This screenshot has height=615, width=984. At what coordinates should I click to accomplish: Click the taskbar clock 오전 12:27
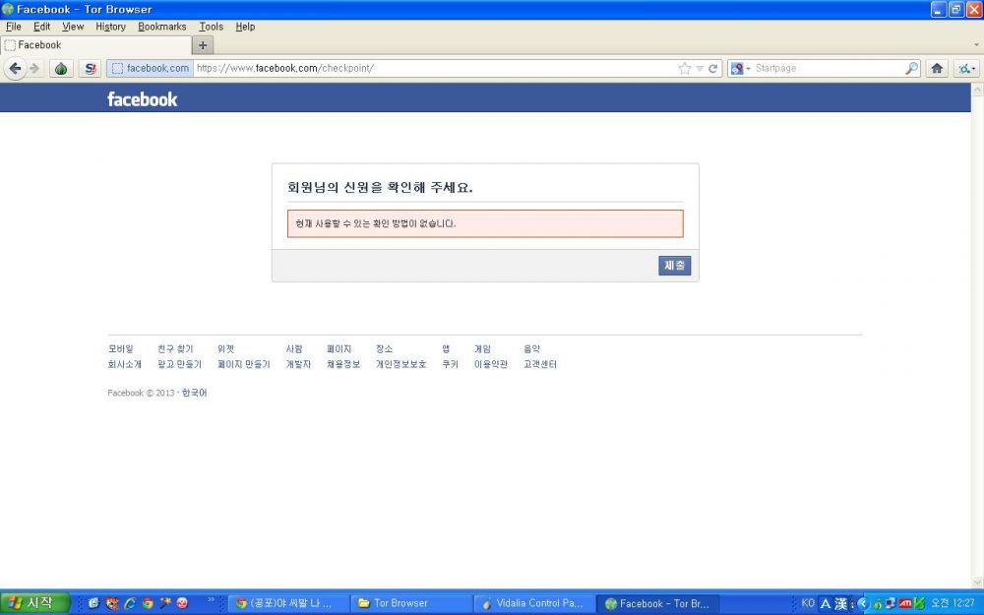click(x=953, y=603)
